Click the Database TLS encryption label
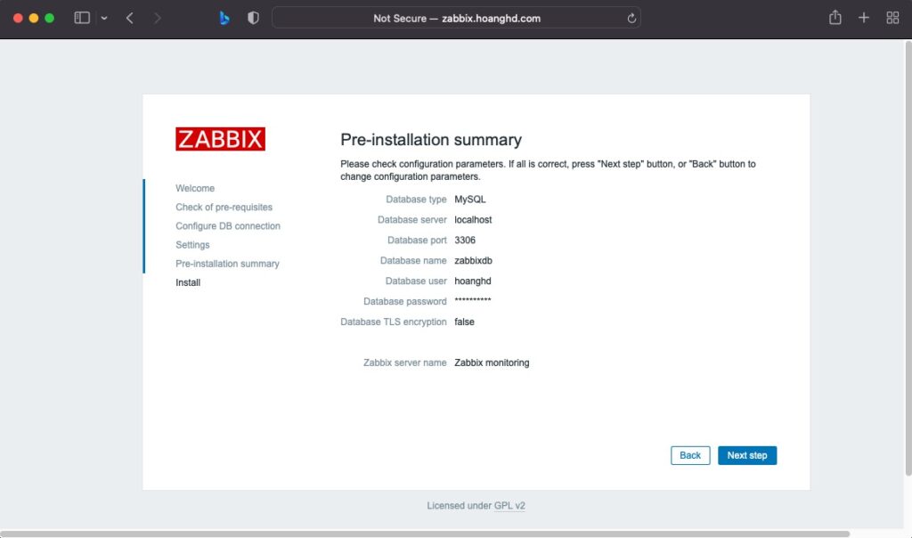 pos(394,322)
